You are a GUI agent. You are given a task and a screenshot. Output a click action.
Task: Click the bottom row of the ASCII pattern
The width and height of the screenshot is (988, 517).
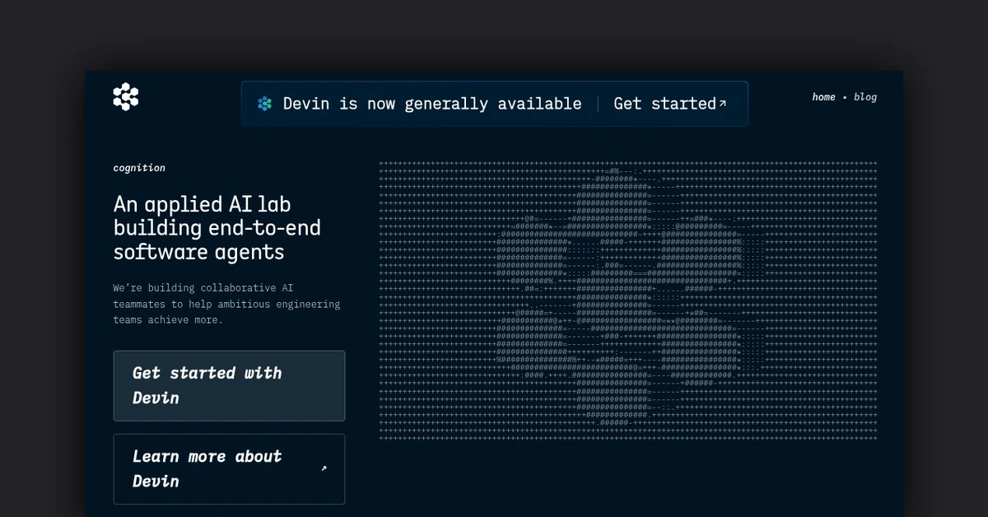[627, 439]
